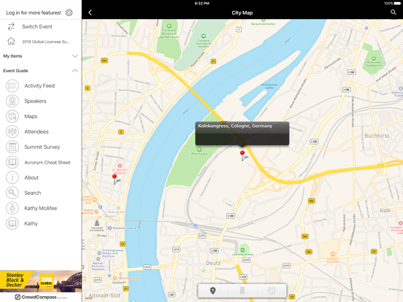Viewport: 403px width, 302px height.
Task: Tap Log in for more features
Action: click(x=34, y=12)
